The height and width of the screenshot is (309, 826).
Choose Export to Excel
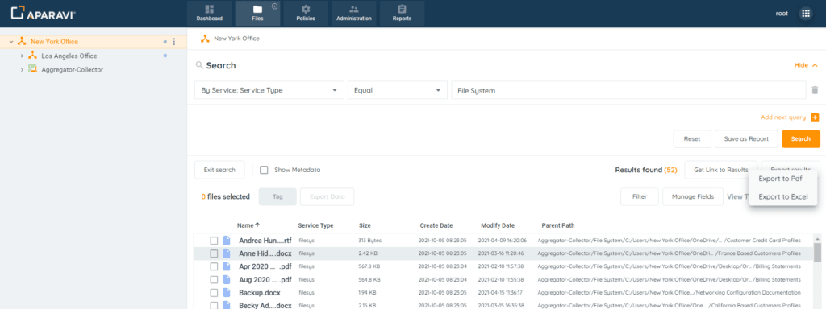click(782, 196)
